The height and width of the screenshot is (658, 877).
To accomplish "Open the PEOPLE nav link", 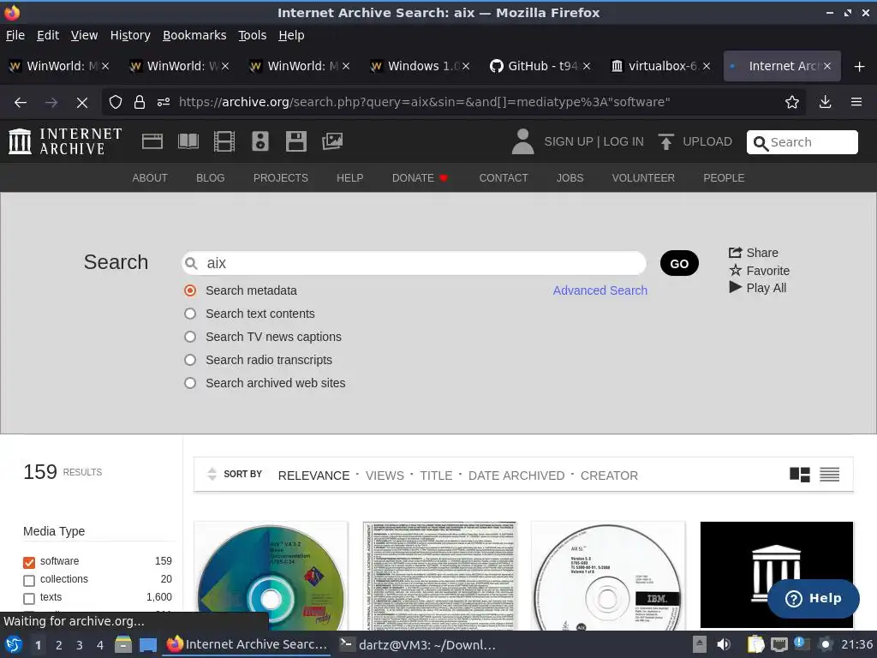I will coord(724,178).
